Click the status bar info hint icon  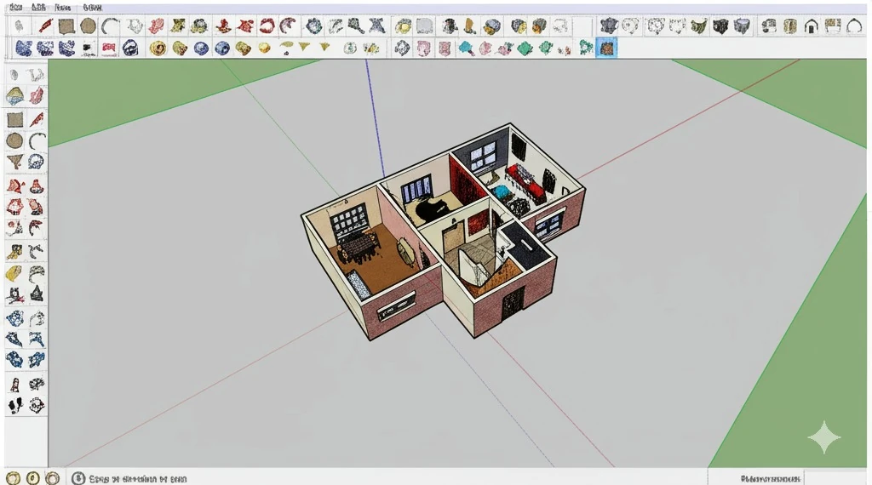78,478
